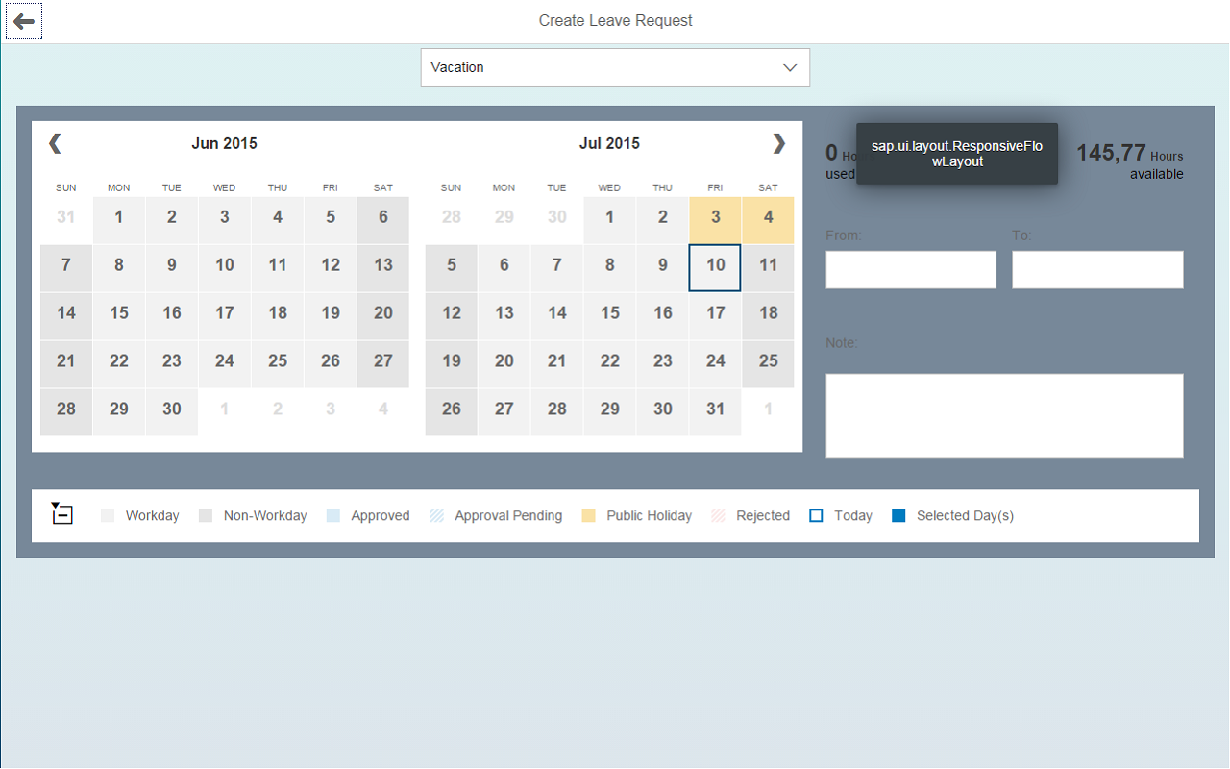Select June 24 in the calendar
Viewport: 1230px width, 769px height.
(x=225, y=363)
